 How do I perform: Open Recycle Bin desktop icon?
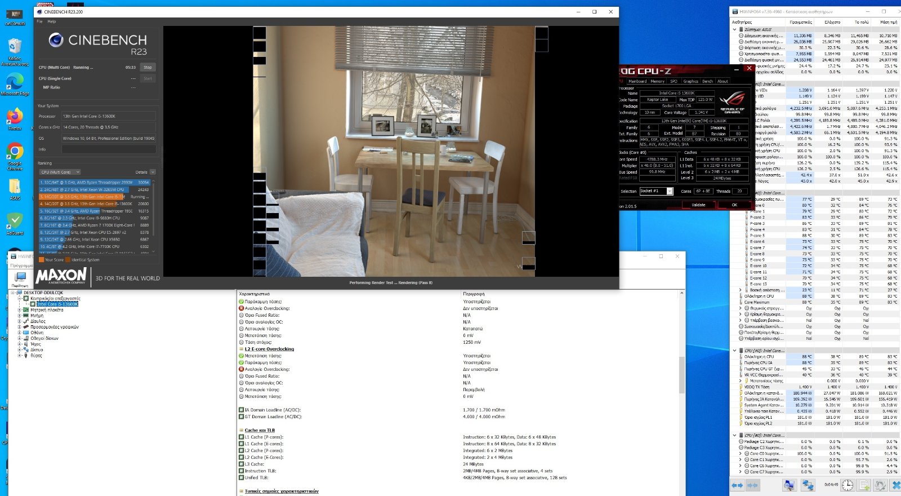15,52
